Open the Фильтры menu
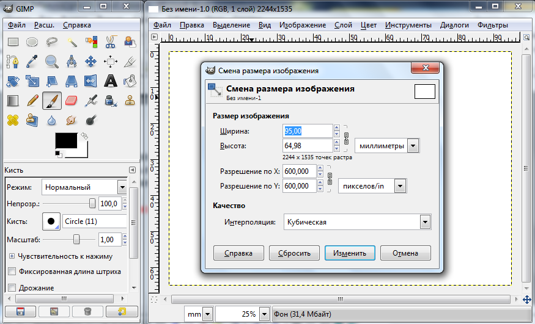 coord(493,25)
